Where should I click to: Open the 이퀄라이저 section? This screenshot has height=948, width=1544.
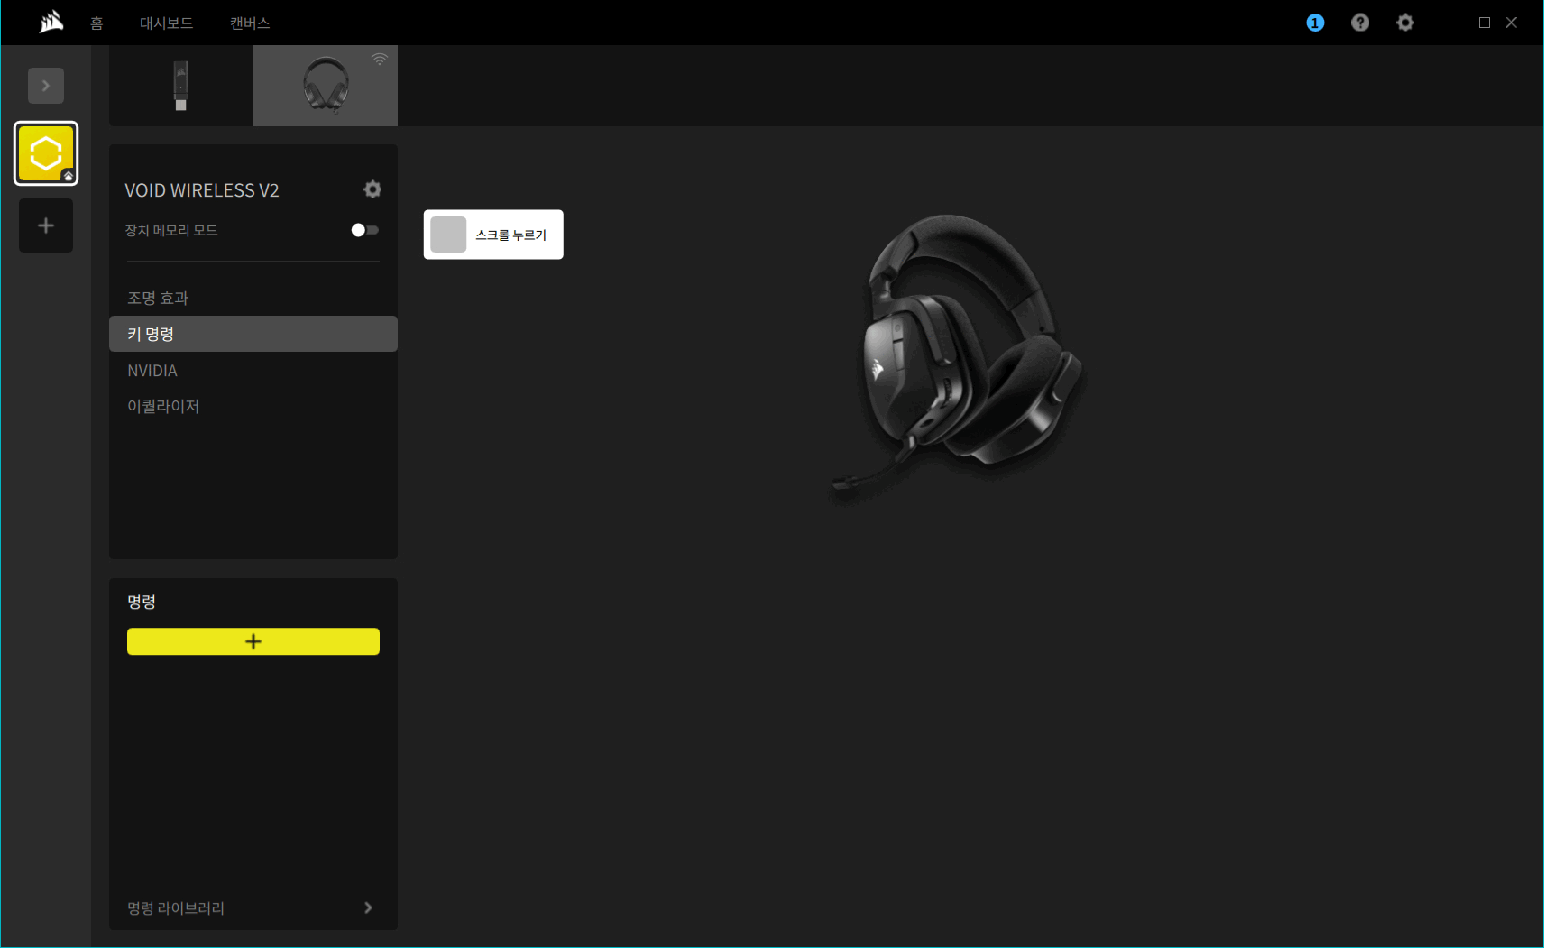click(253, 407)
